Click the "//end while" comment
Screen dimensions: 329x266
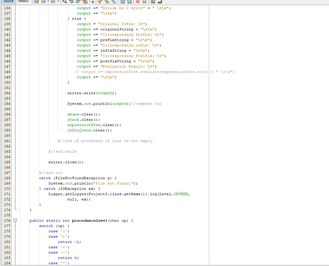click(x=63, y=151)
